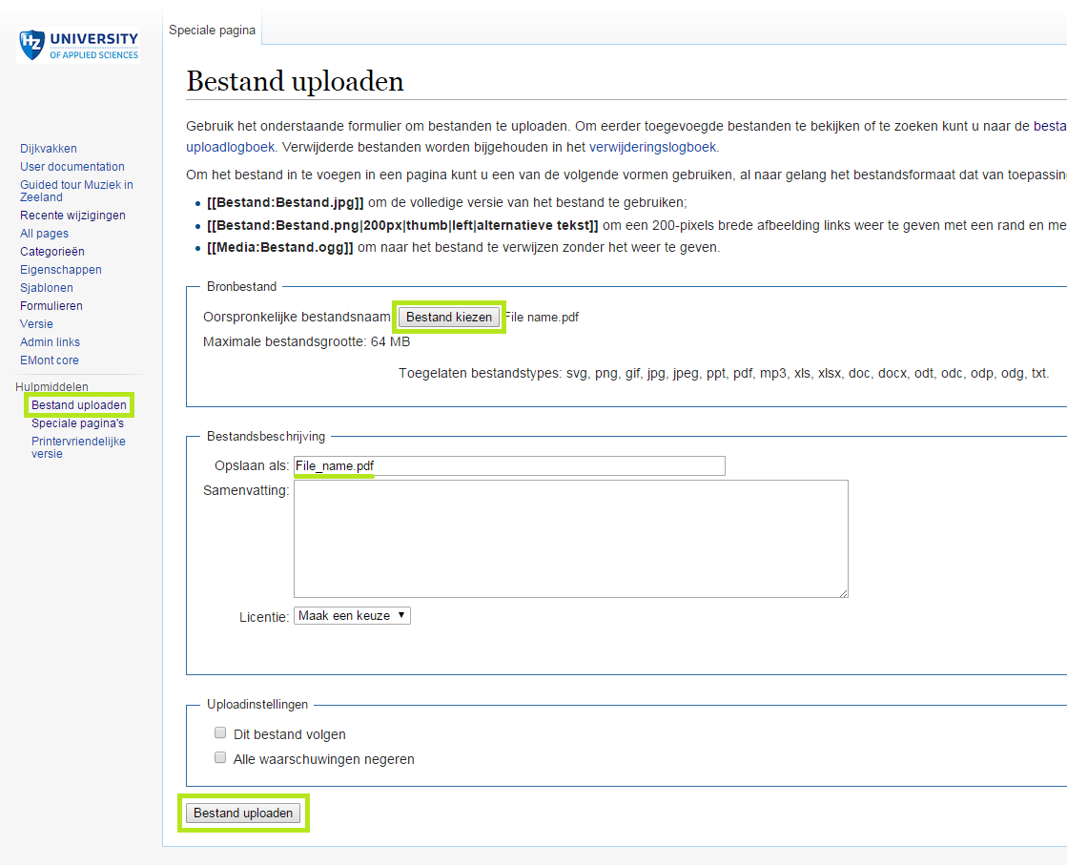Image resolution: width=1067 pixels, height=865 pixels.
Task: Go to All pages
Action: click(44, 233)
